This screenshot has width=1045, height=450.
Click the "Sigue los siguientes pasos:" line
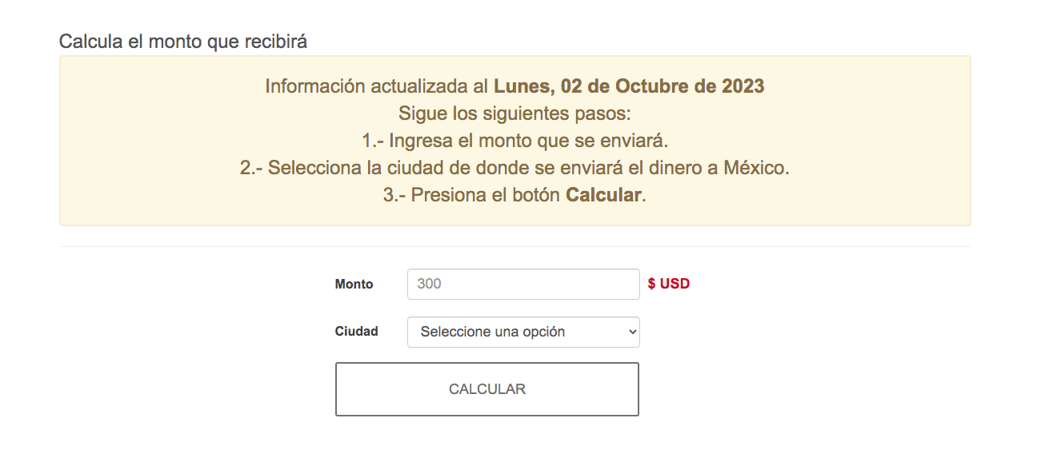click(514, 113)
